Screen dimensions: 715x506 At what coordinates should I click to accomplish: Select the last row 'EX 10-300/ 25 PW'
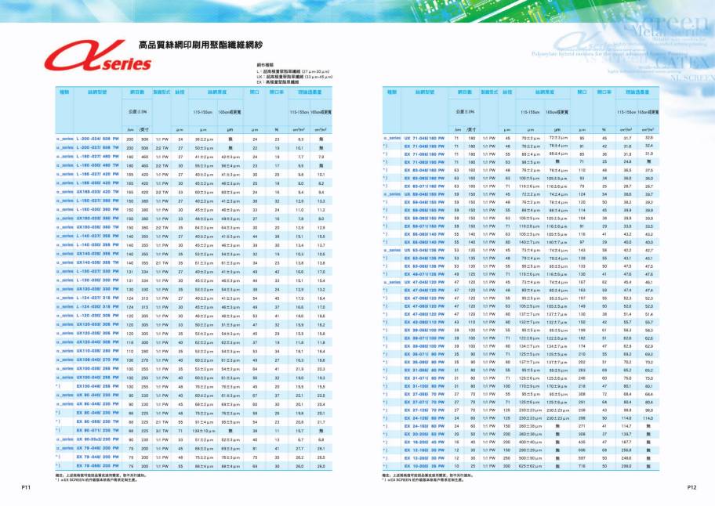point(521,466)
